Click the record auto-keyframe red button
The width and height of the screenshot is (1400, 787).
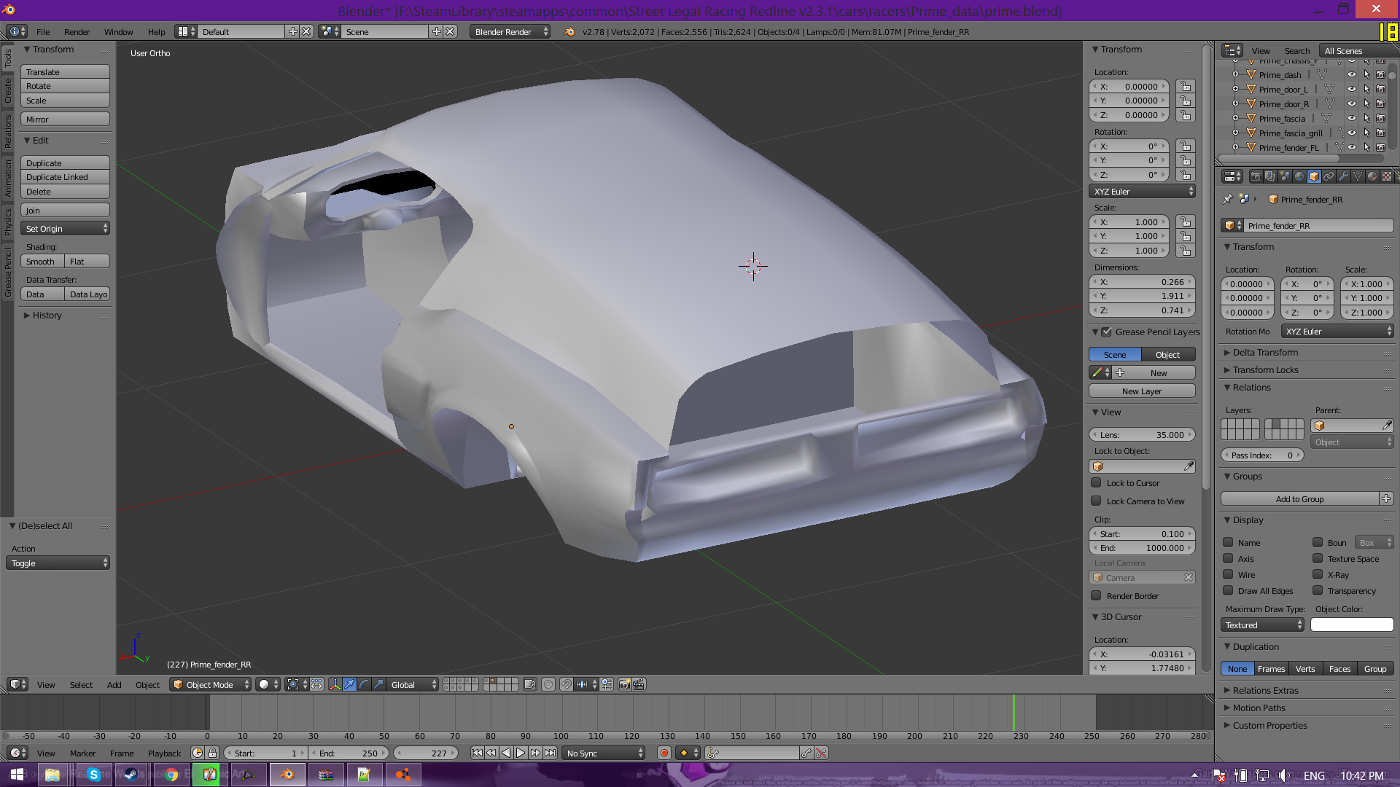click(664, 753)
